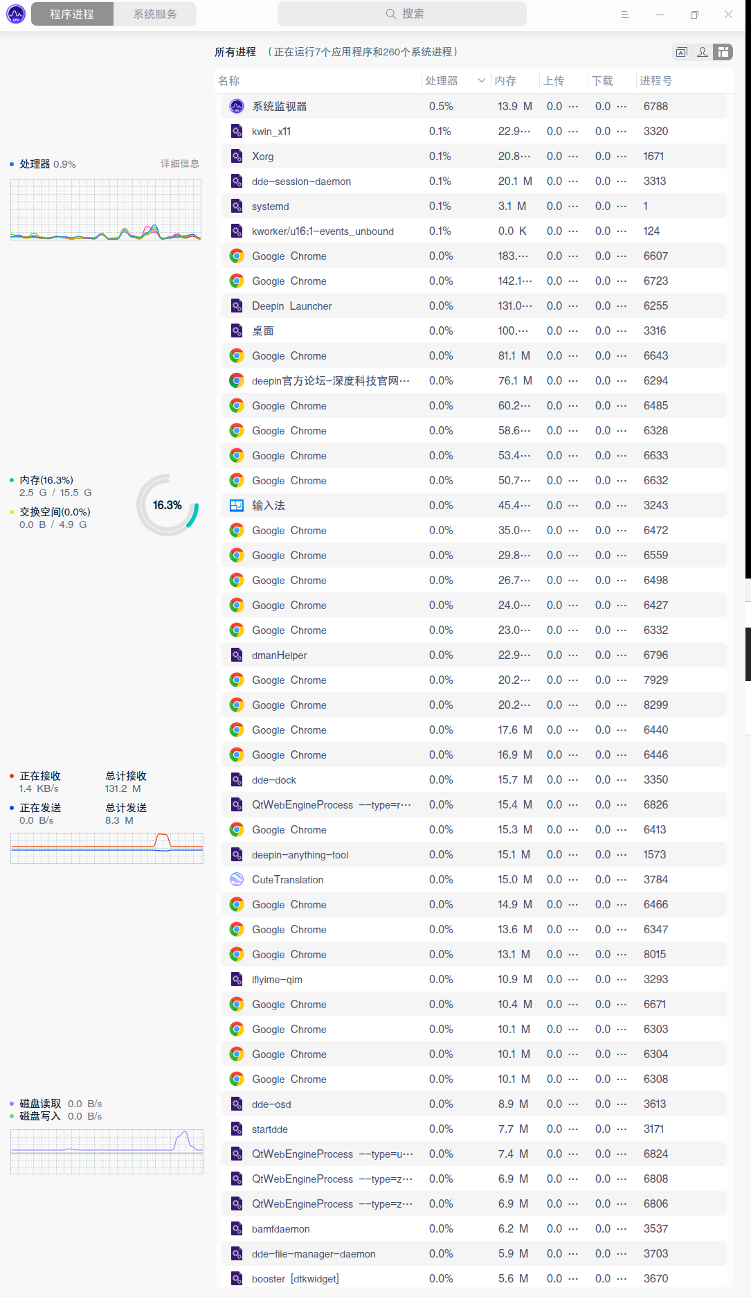Select process ID 6806 QtWebEngineProcess row

click(x=474, y=1203)
